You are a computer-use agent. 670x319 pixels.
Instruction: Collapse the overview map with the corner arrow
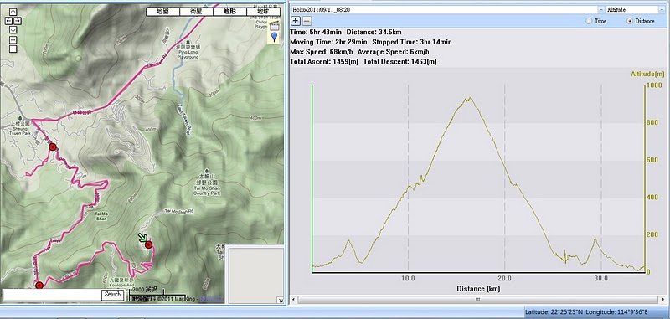280,300
